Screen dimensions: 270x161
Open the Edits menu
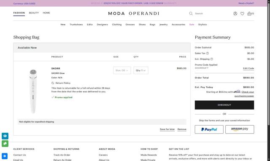[x=90, y=24]
